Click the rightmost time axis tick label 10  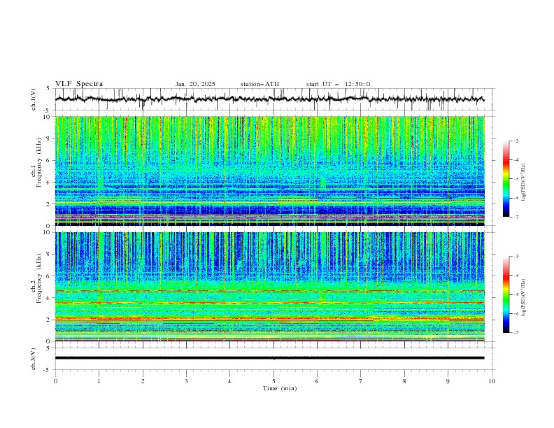[x=492, y=381]
